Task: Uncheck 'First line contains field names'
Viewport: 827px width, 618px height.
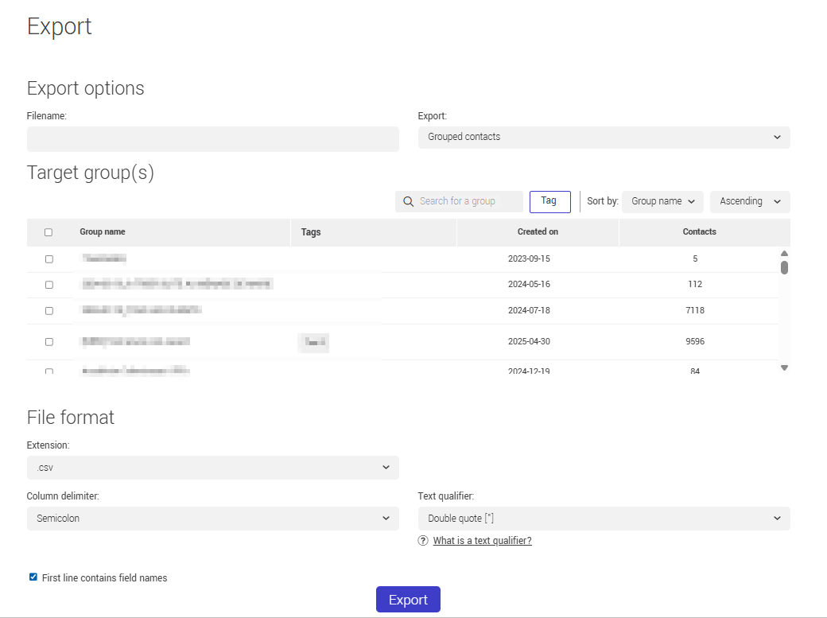Action: 33,577
